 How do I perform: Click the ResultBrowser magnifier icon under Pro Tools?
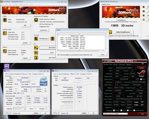[36, 39]
